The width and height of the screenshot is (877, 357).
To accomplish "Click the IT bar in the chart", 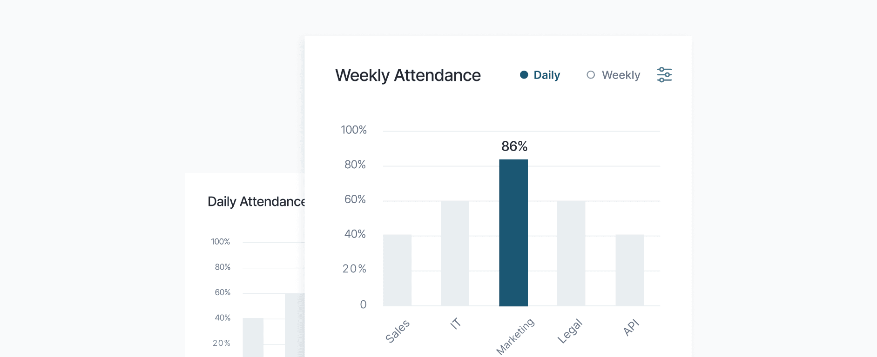I will click(455, 253).
